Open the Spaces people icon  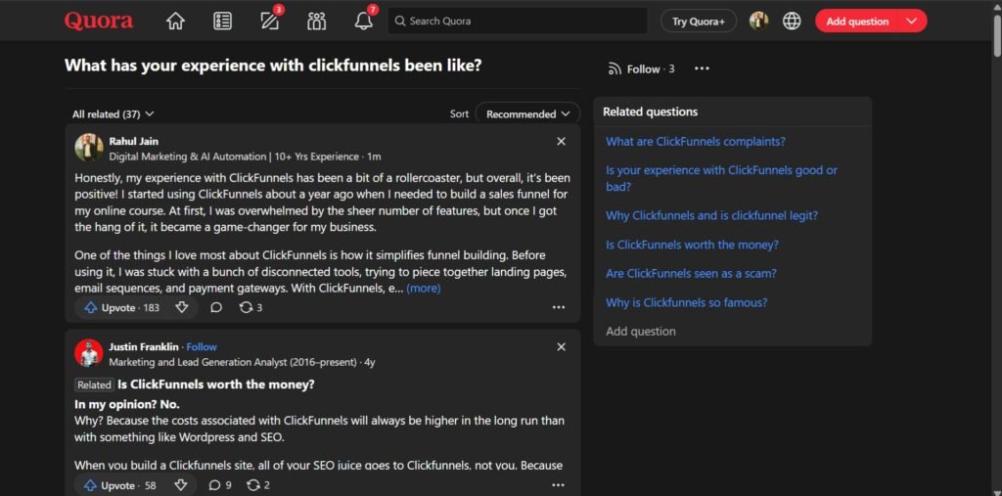(x=316, y=22)
